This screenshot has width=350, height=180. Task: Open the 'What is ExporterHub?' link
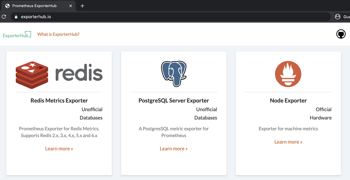coord(58,34)
